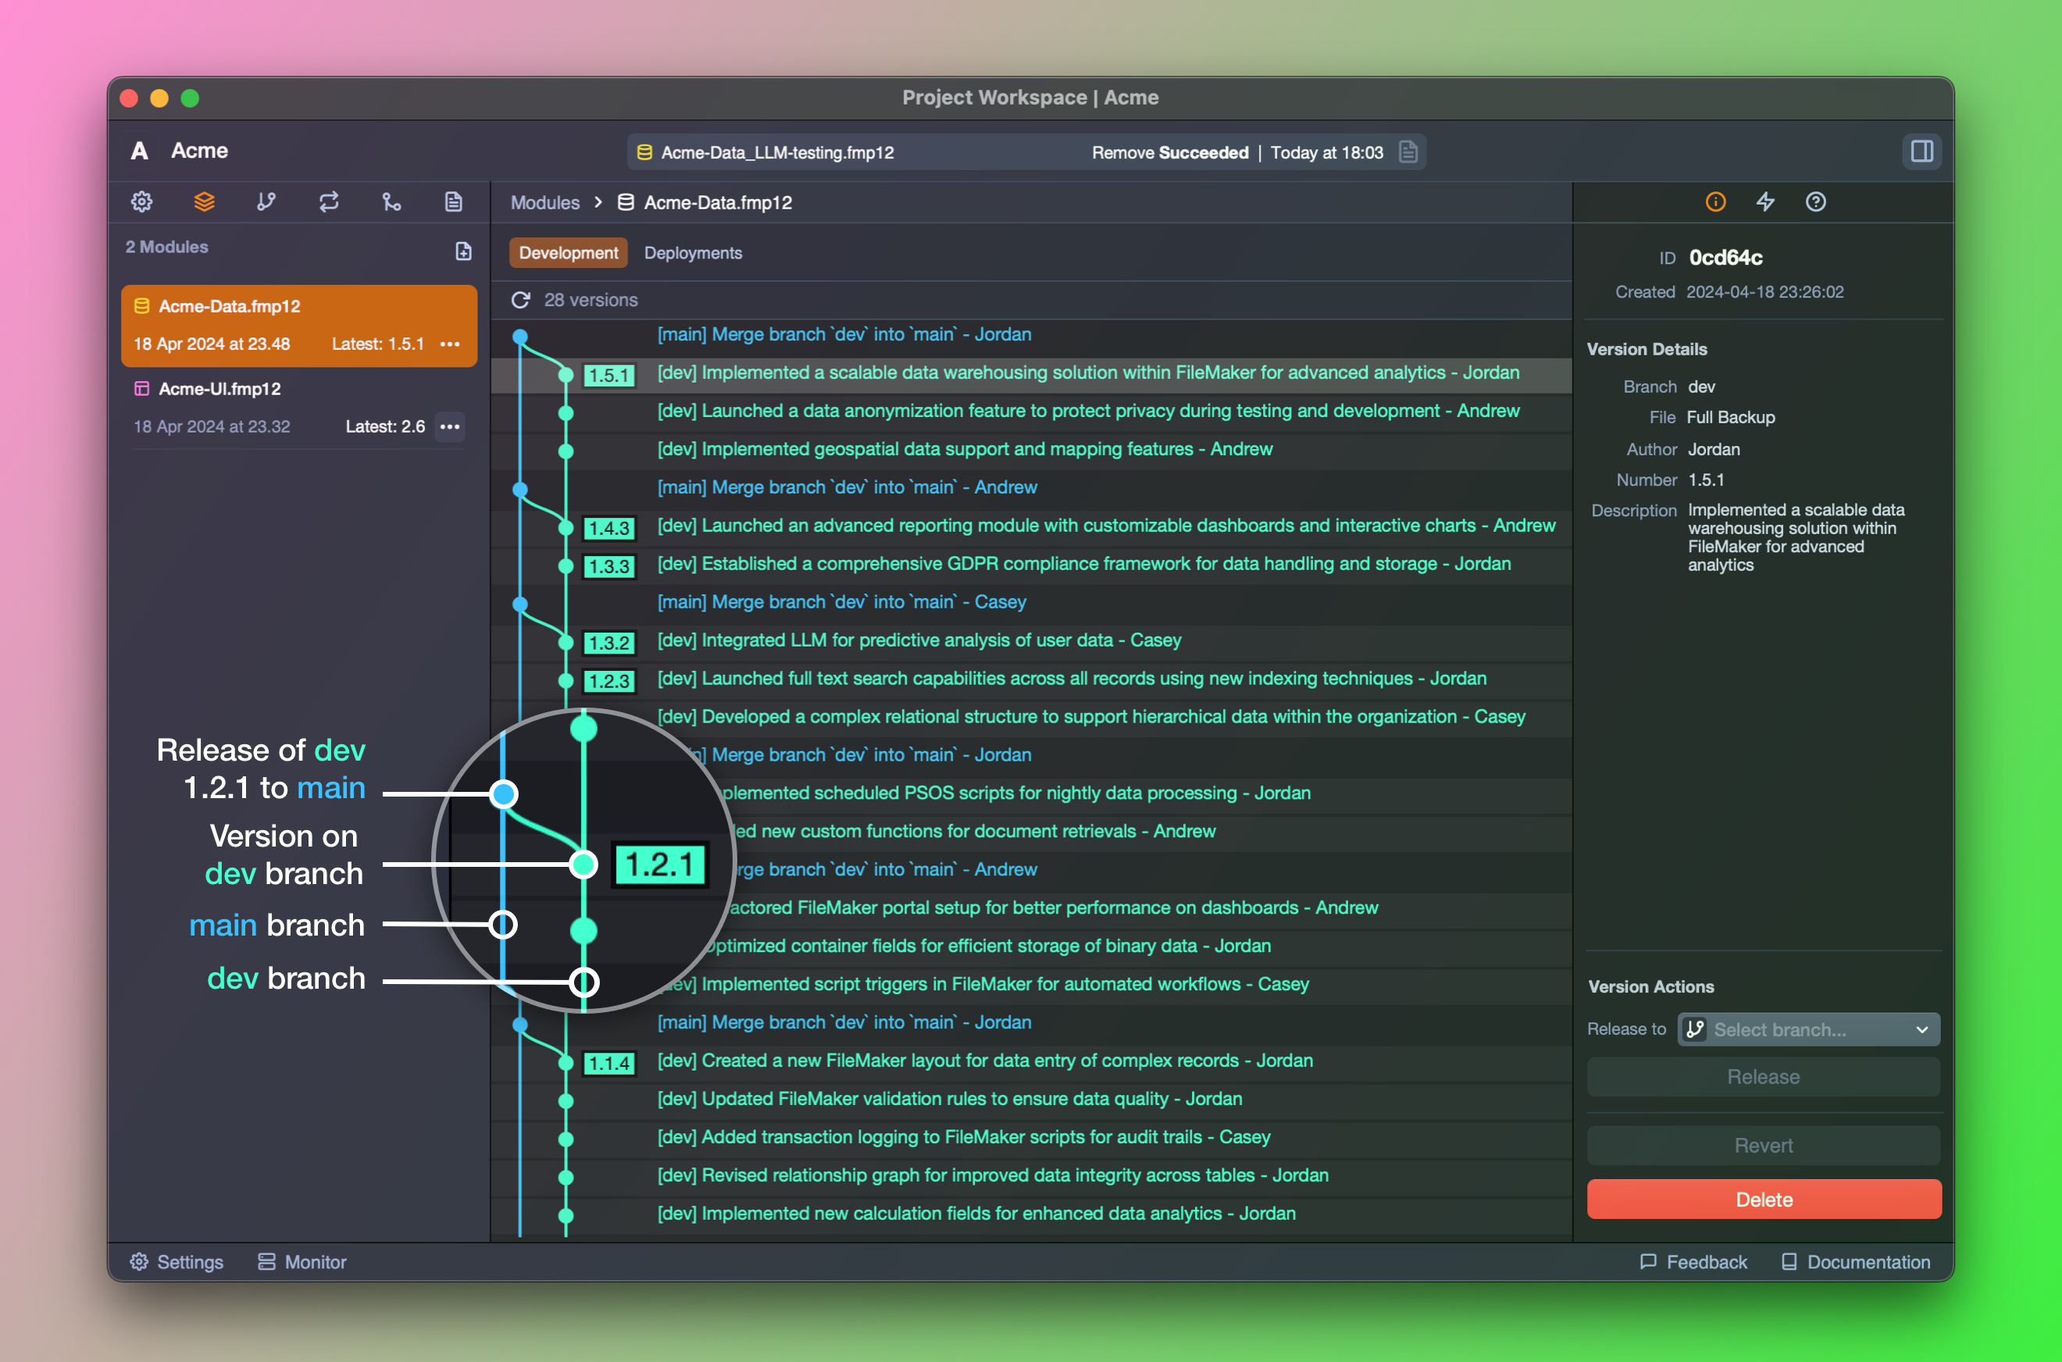The image size is (2062, 1362).
Task: Open the log document icon in status bar
Action: (1408, 152)
